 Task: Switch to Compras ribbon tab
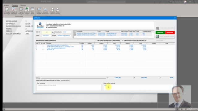(15, 5)
